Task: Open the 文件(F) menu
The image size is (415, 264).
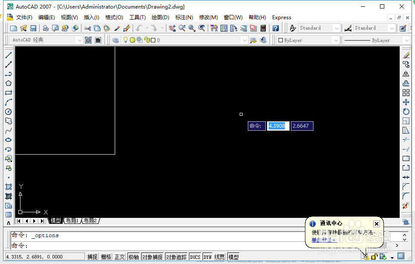Action: 24,18
